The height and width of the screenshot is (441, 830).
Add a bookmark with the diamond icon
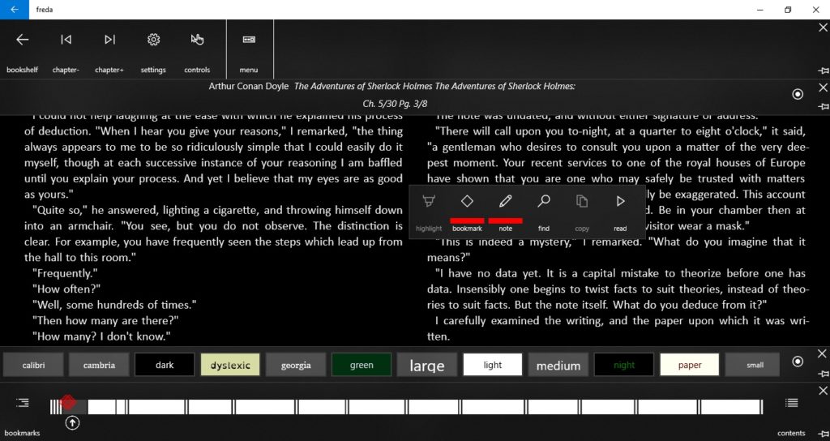point(467,201)
